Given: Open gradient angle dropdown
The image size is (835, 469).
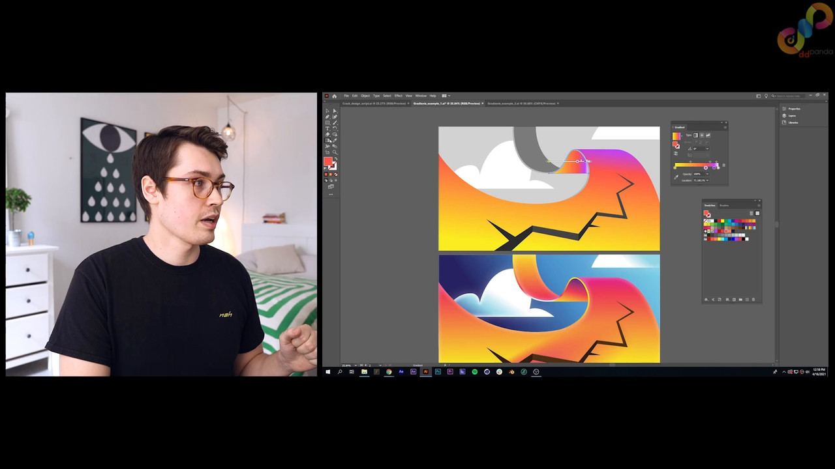Looking at the screenshot, I should 707,149.
